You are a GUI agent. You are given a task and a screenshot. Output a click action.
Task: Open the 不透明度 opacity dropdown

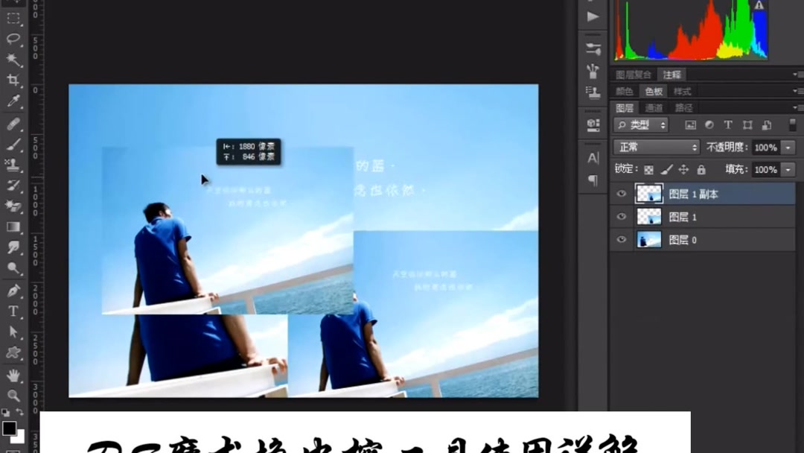pyautogui.click(x=787, y=146)
